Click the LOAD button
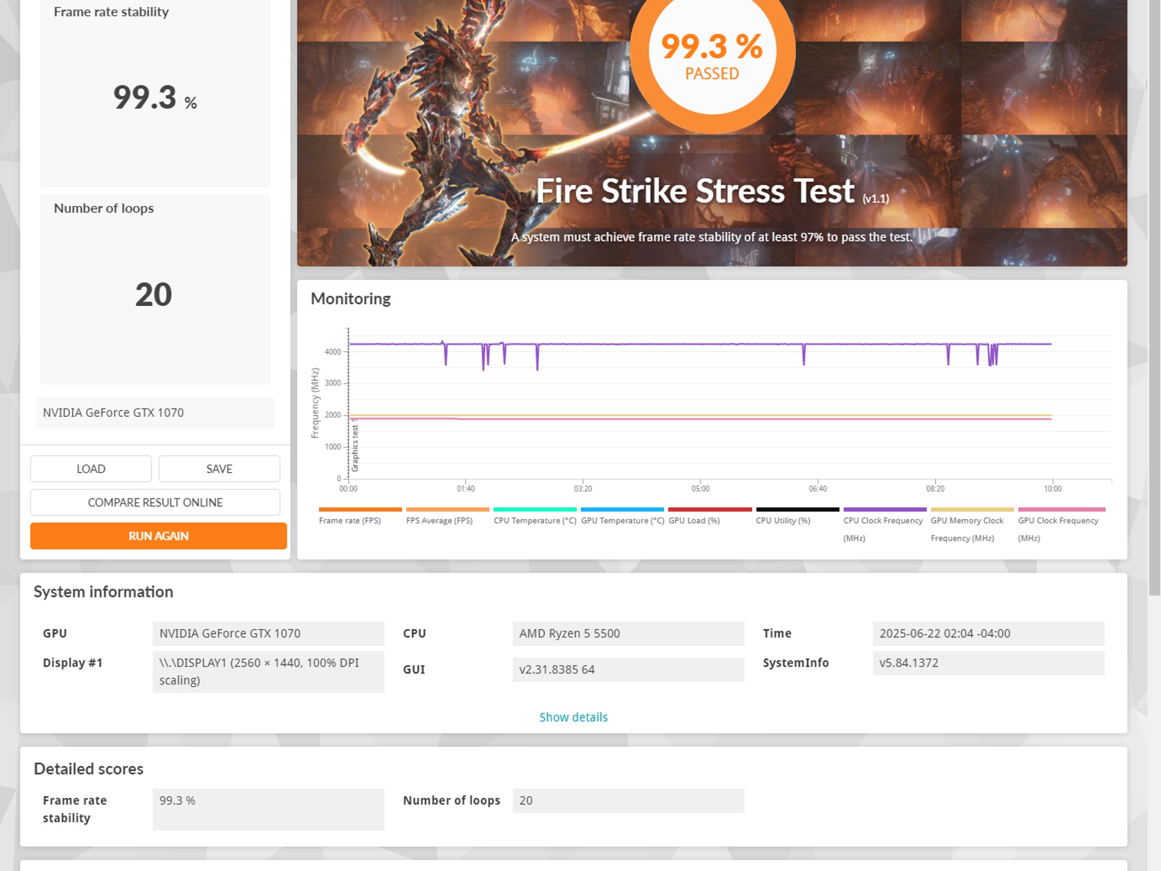Screen dimensions: 1161x871 pos(91,468)
